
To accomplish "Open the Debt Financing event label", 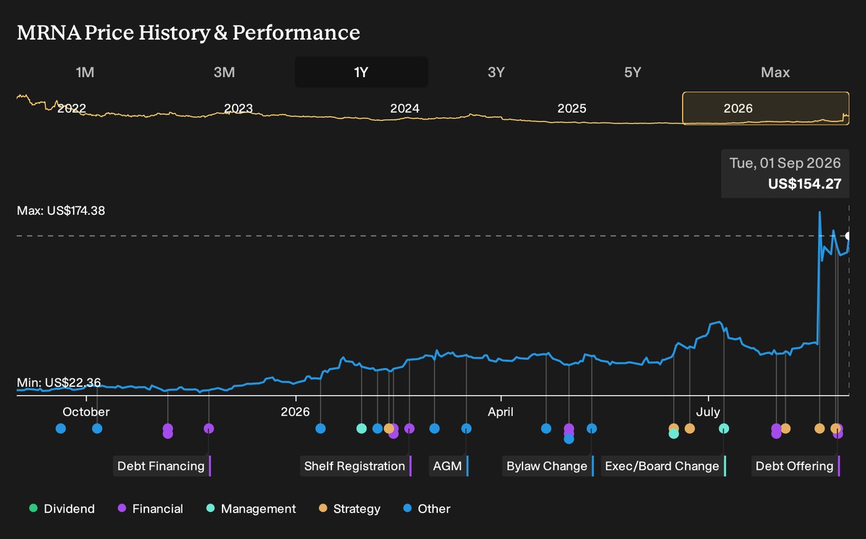I will point(162,466).
